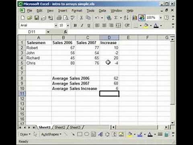The image size is (193, 145).
Task: Click the AutoSum sigma icon
Action: pos(116,18)
